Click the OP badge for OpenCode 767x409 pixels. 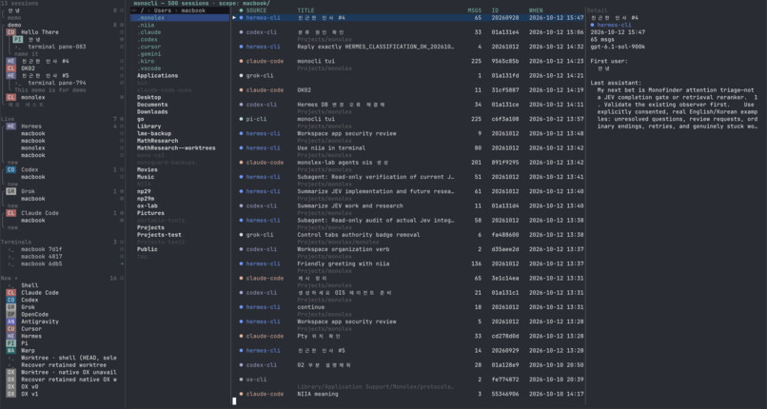point(10,314)
